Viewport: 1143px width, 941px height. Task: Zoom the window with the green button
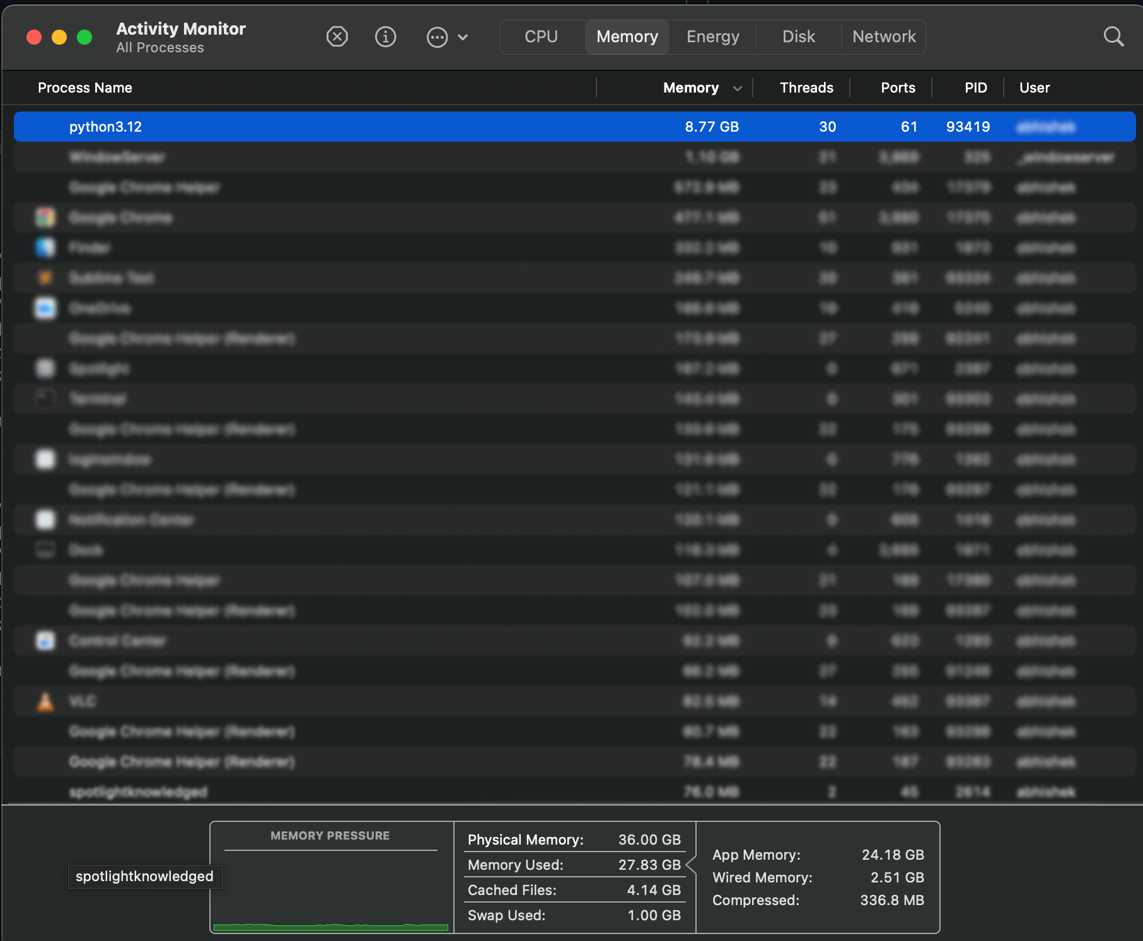(84, 37)
